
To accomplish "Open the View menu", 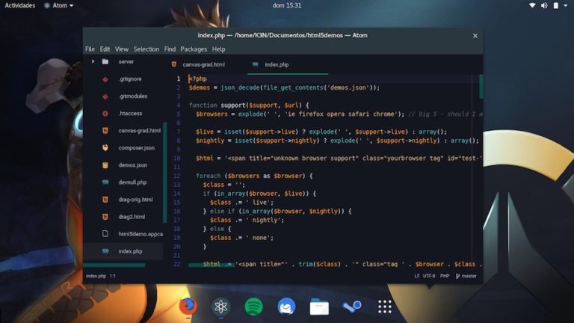I will coord(122,49).
